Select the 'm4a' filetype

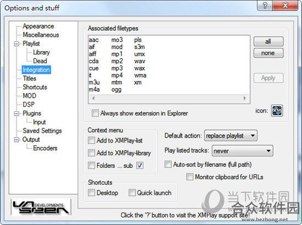pyautogui.click(x=94, y=89)
